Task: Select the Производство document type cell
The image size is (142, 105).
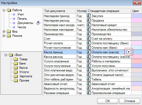Action: [60, 34]
